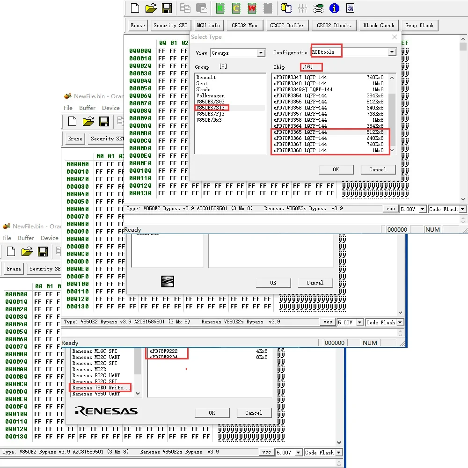Image resolution: width=468 pixels, height=468 pixels.
Task: Click Open folder icon in middle window
Action: 88,122
